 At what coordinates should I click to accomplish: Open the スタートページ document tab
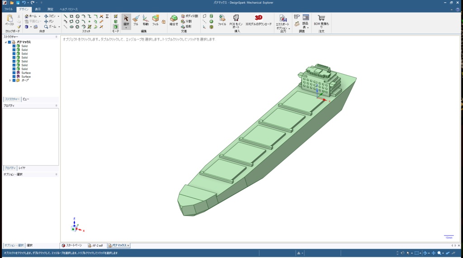[x=72, y=246]
